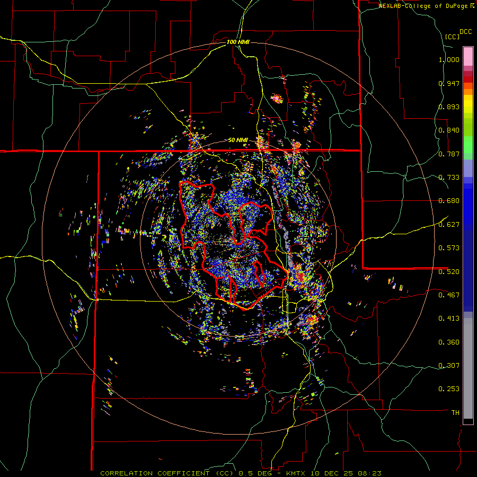Select the 0.947 scale value

coord(449,83)
